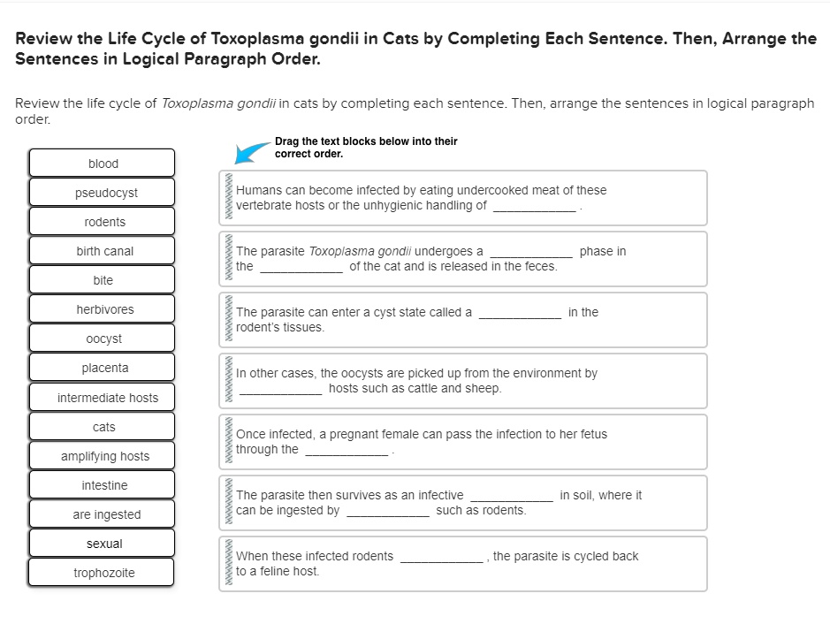830x624 pixels.
Task: Select the 'bite' answer option
Action: pyautogui.click(x=102, y=279)
